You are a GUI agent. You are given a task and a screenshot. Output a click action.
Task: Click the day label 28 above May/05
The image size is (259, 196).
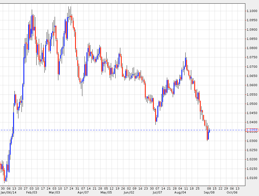[x=100, y=188]
